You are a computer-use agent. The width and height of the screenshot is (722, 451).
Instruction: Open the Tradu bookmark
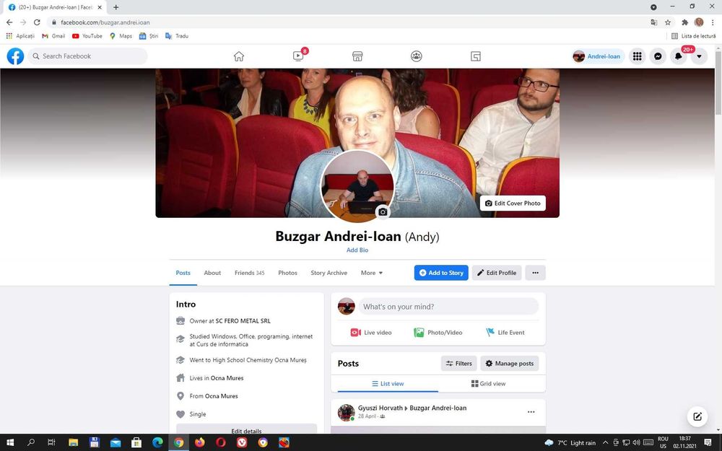(177, 36)
